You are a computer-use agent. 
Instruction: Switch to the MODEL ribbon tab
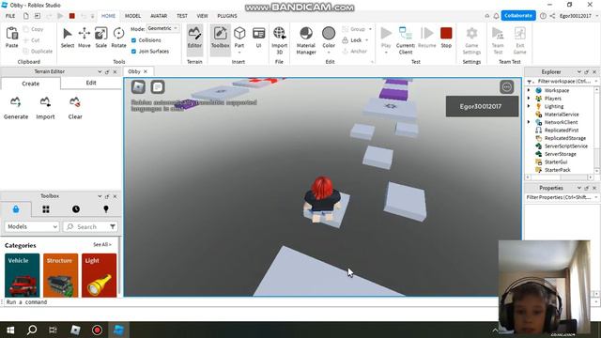(132, 16)
